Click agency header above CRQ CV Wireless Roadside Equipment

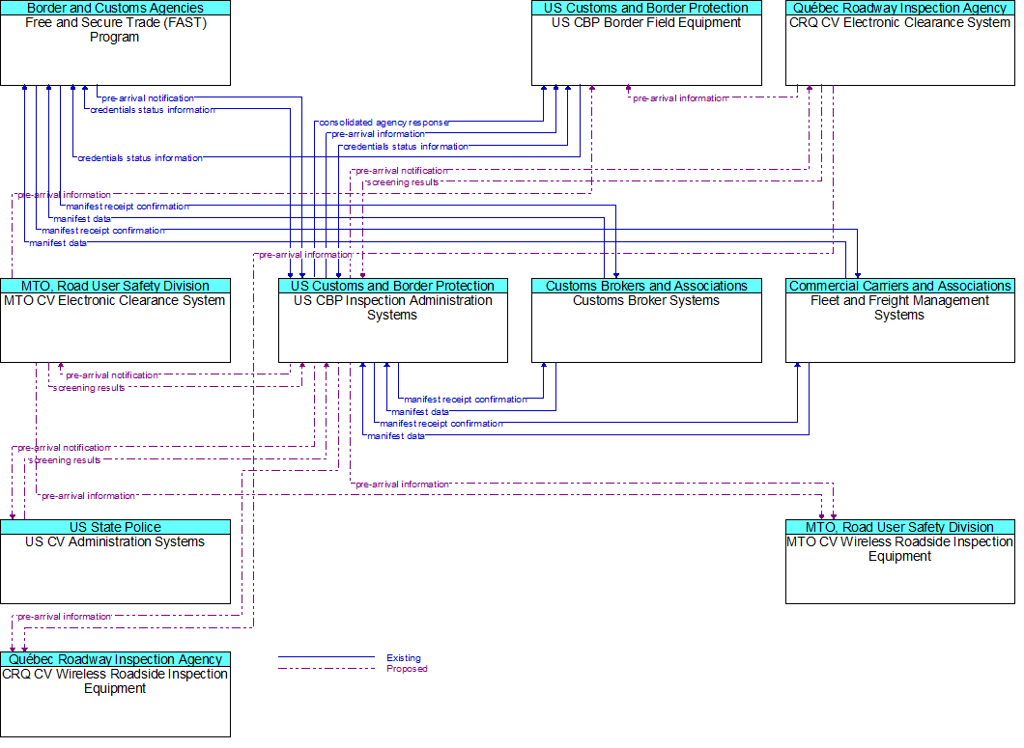116,660
